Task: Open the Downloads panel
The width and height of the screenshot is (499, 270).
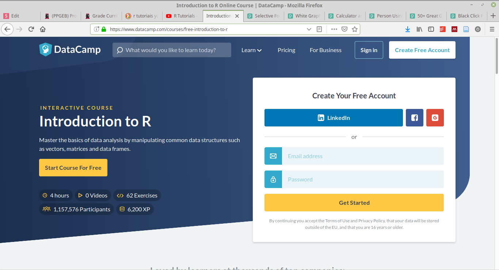Action: click(408, 29)
